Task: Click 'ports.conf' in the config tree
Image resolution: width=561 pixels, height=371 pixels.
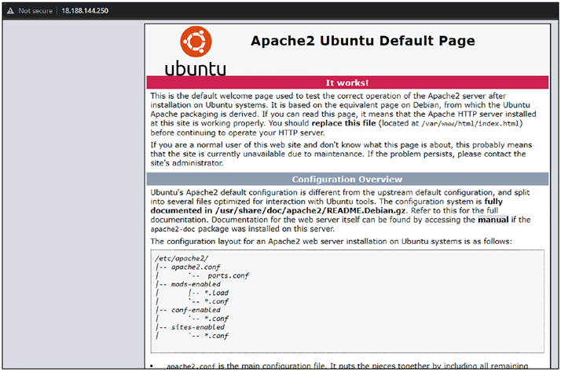Action: [x=228, y=275]
